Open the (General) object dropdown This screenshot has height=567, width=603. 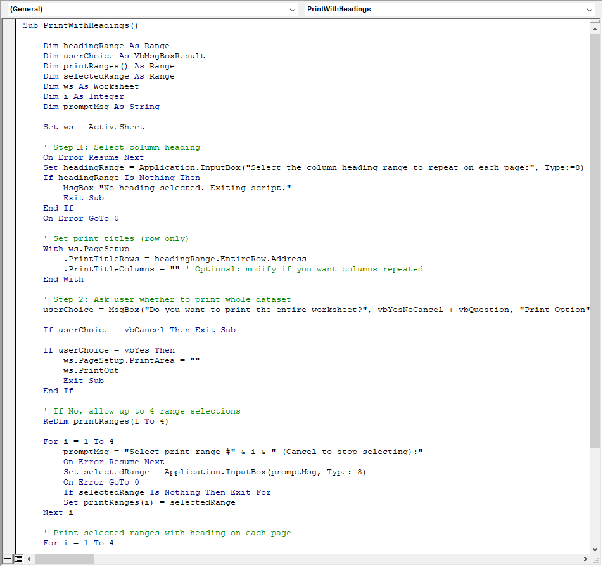[x=153, y=10]
